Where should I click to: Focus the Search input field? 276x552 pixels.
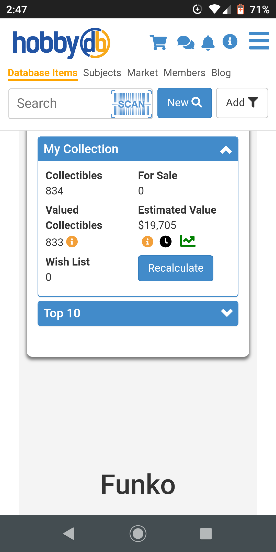(60, 104)
